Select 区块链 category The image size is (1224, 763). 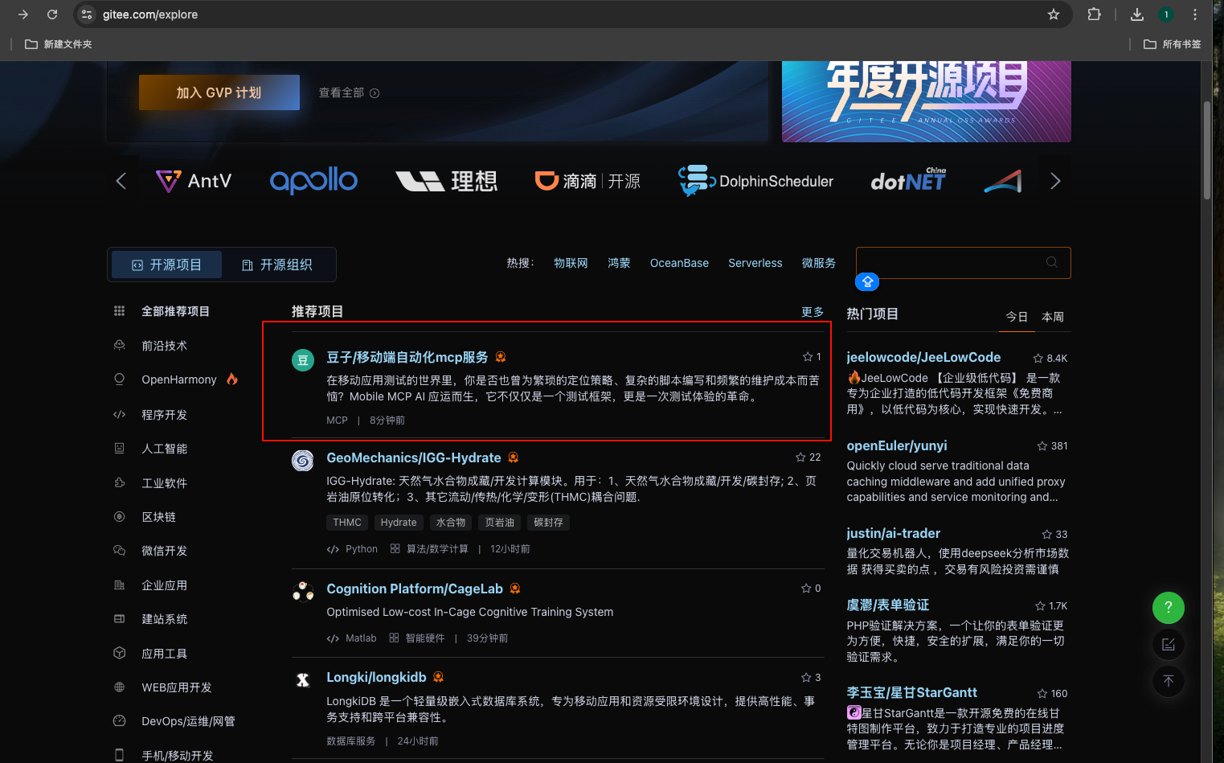(158, 517)
